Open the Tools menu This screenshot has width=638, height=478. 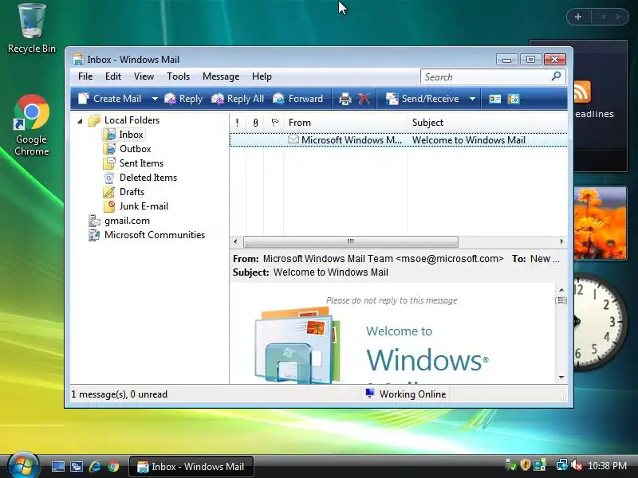click(x=178, y=76)
